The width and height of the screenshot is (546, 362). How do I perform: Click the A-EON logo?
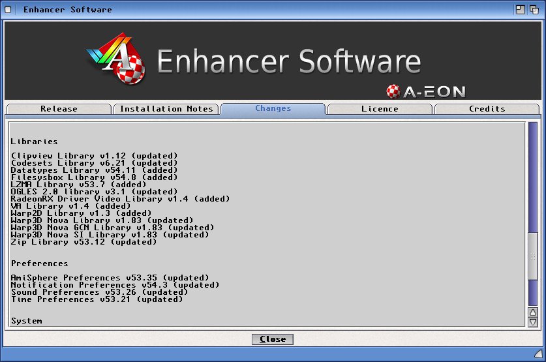[x=426, y=91]
